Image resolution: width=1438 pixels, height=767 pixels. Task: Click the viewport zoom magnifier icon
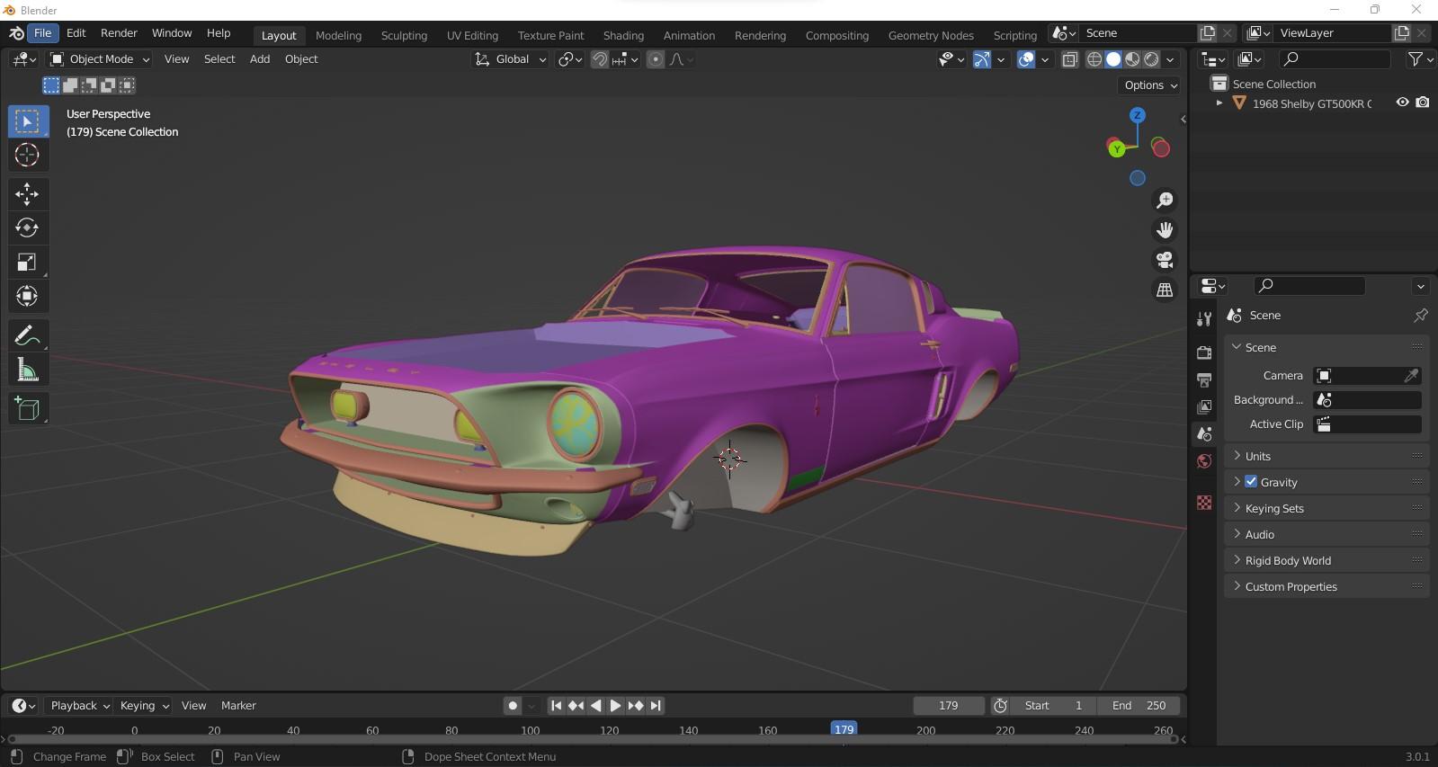point(1165,200)
